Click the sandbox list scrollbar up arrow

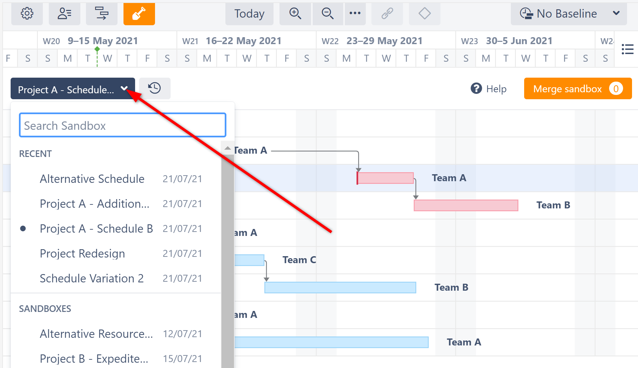pyautogui.click(x=228, y=148)
